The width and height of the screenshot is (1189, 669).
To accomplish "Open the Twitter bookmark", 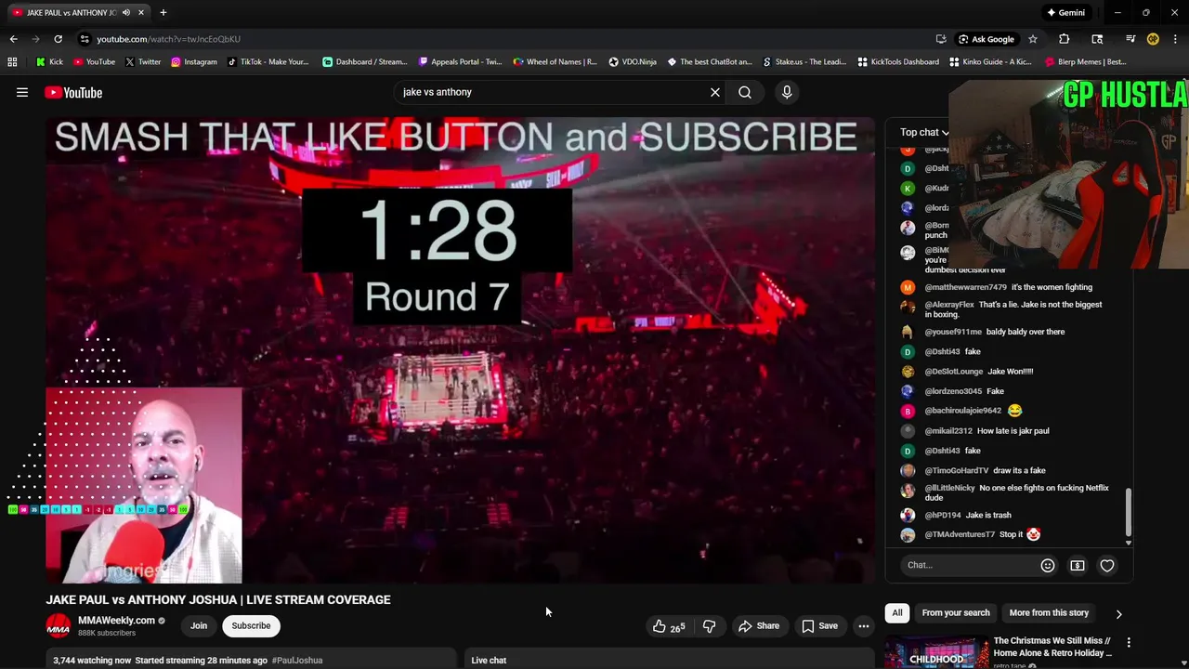I will [x=142, y=62].
